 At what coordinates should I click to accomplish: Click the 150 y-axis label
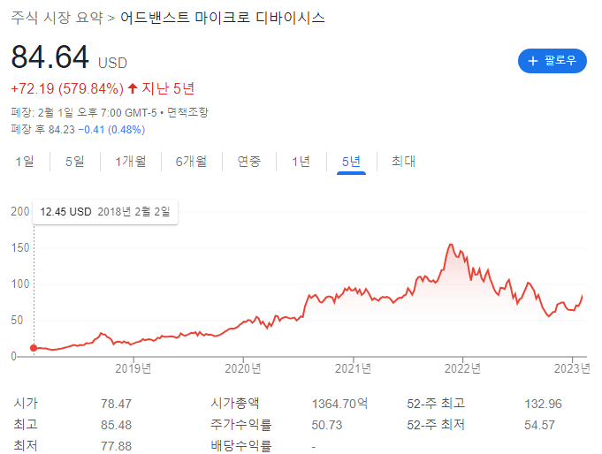[20, 248]
